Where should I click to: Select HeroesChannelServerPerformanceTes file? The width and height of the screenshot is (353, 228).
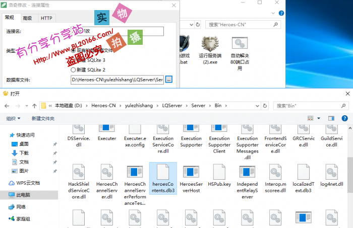tap(135, 185)
